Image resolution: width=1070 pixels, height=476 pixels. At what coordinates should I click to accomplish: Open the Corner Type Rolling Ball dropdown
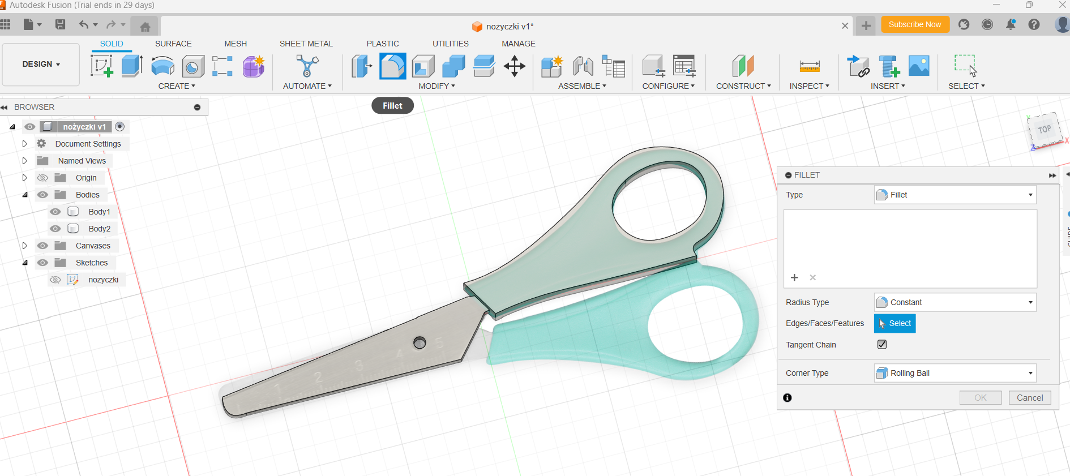955,373
